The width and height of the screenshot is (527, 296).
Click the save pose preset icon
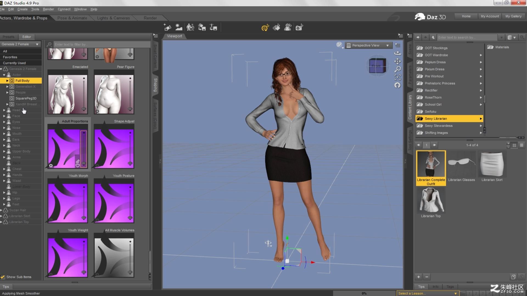click(x=213, y=27)
